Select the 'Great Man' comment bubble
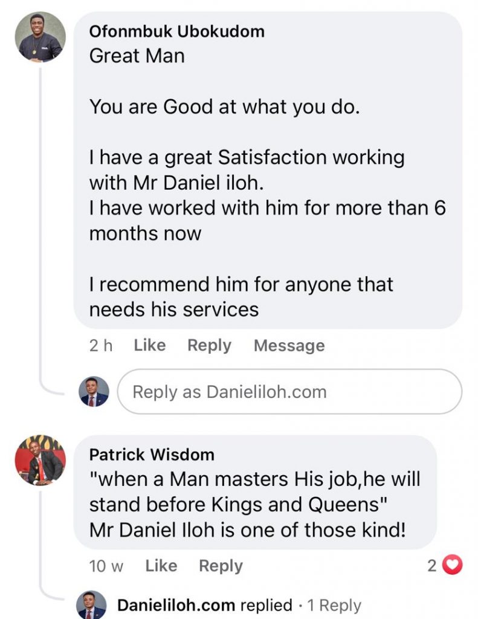The image size is (478, 619). 268,169
